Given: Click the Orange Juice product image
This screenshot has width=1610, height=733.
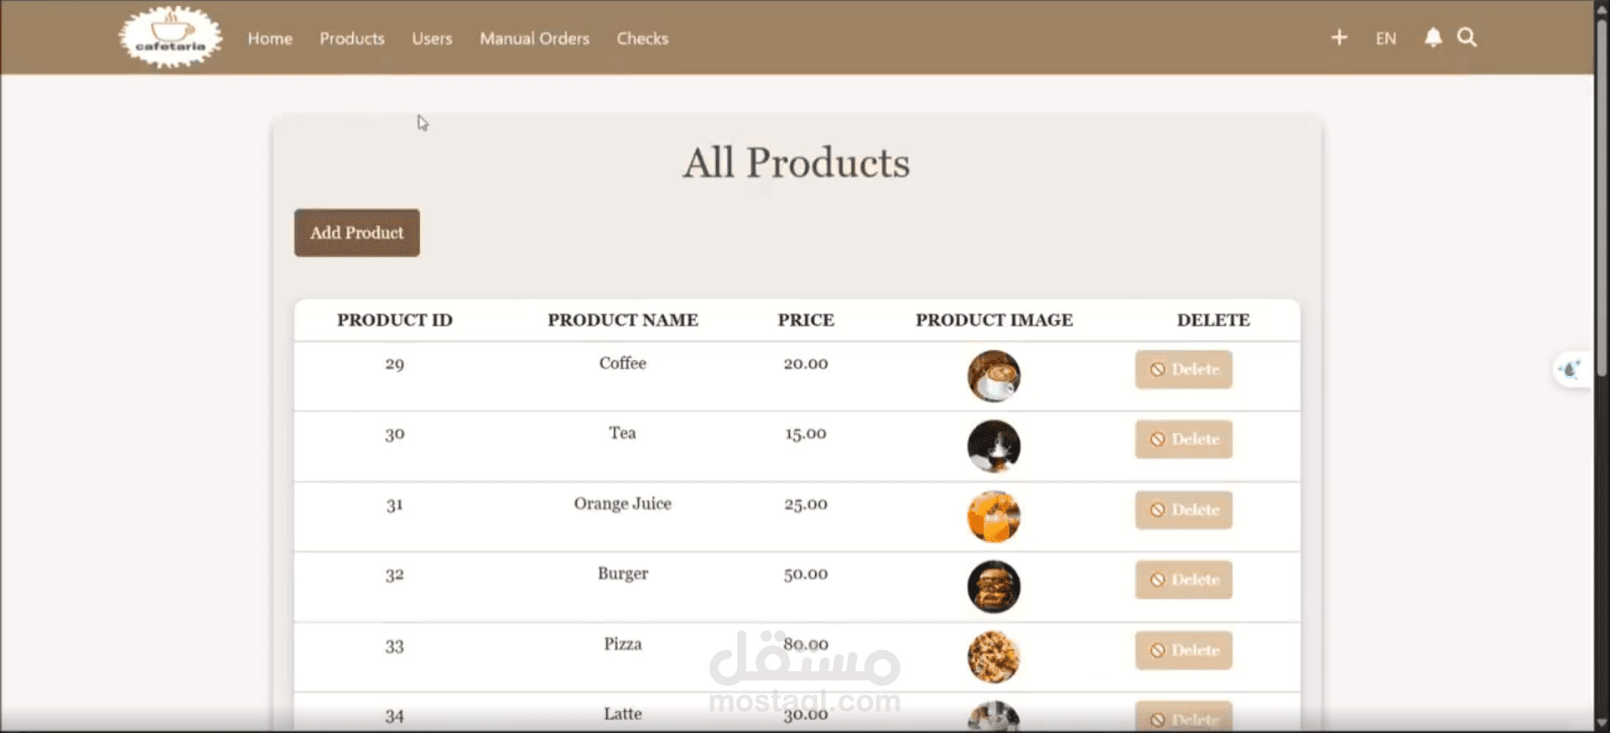Looking at the screenshot, I should (x=994, y=517).
